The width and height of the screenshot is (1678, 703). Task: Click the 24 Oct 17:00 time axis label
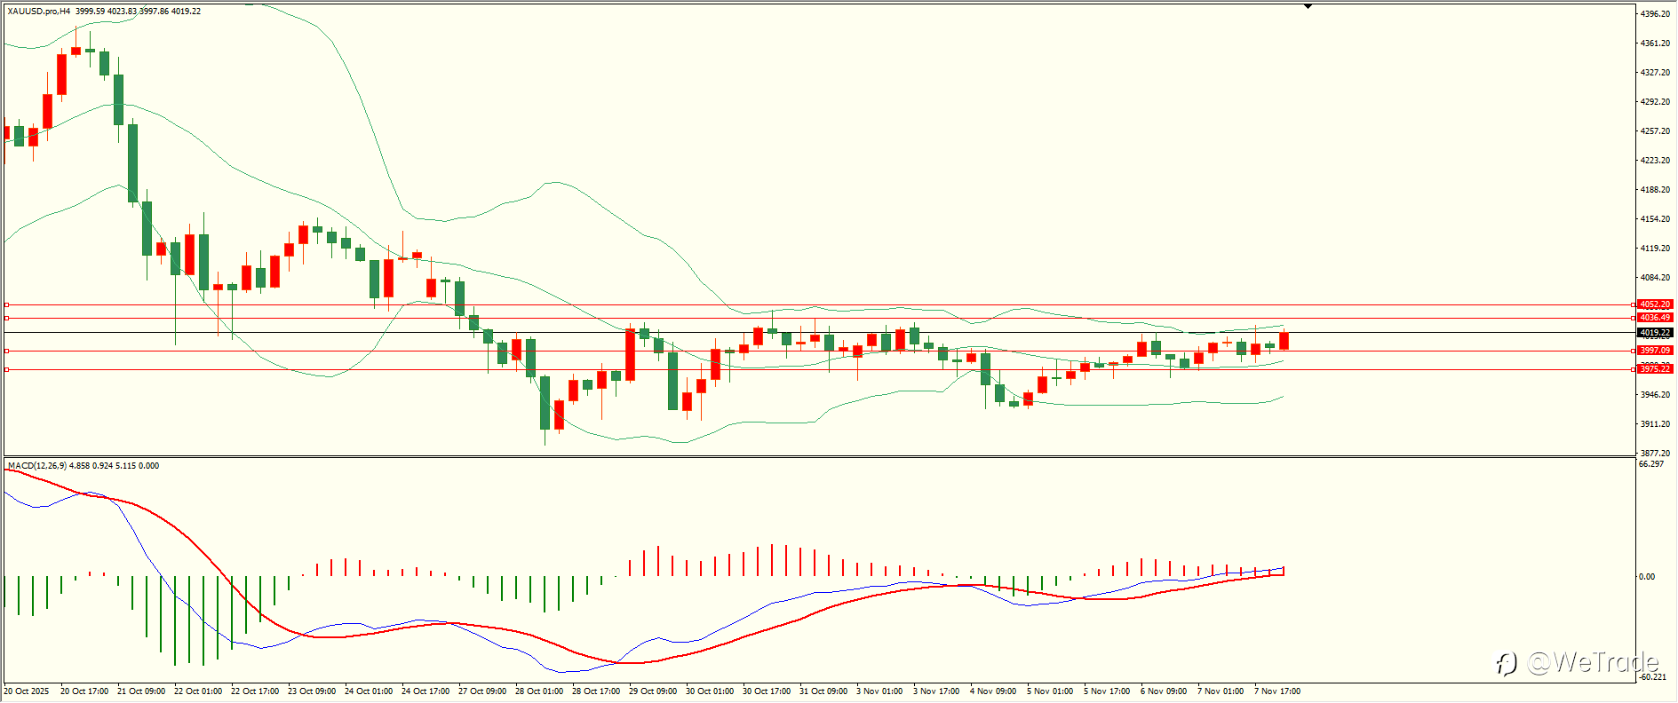pos(425,691)
